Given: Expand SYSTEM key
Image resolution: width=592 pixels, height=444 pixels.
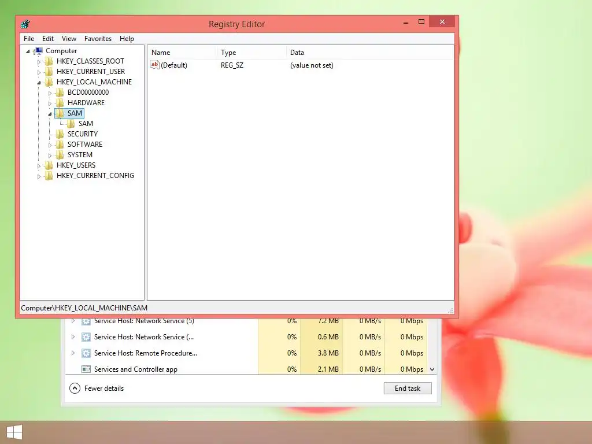Looking at the screenshot, I should [x=50, y=155].
